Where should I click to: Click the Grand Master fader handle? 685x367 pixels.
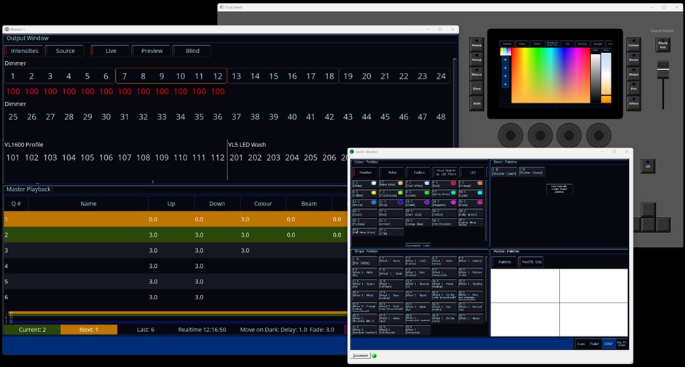[x=662, y=67]
